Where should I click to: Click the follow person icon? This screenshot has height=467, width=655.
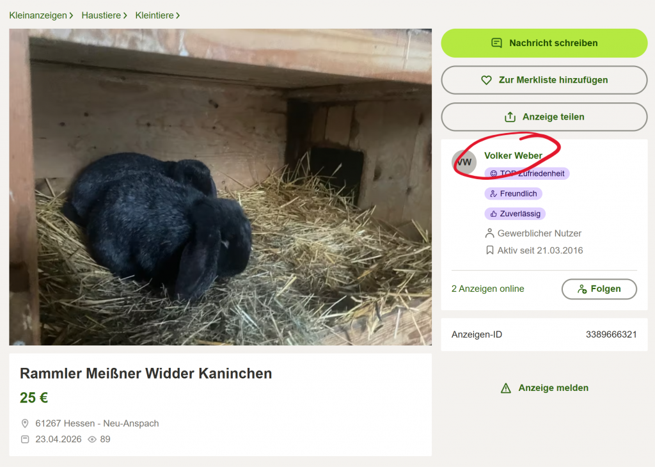(x=582, y=289)
